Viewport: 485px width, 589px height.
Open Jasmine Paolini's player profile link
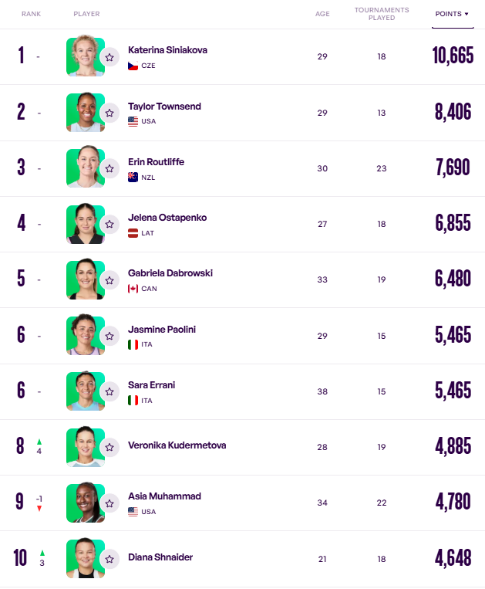[161, 329]
